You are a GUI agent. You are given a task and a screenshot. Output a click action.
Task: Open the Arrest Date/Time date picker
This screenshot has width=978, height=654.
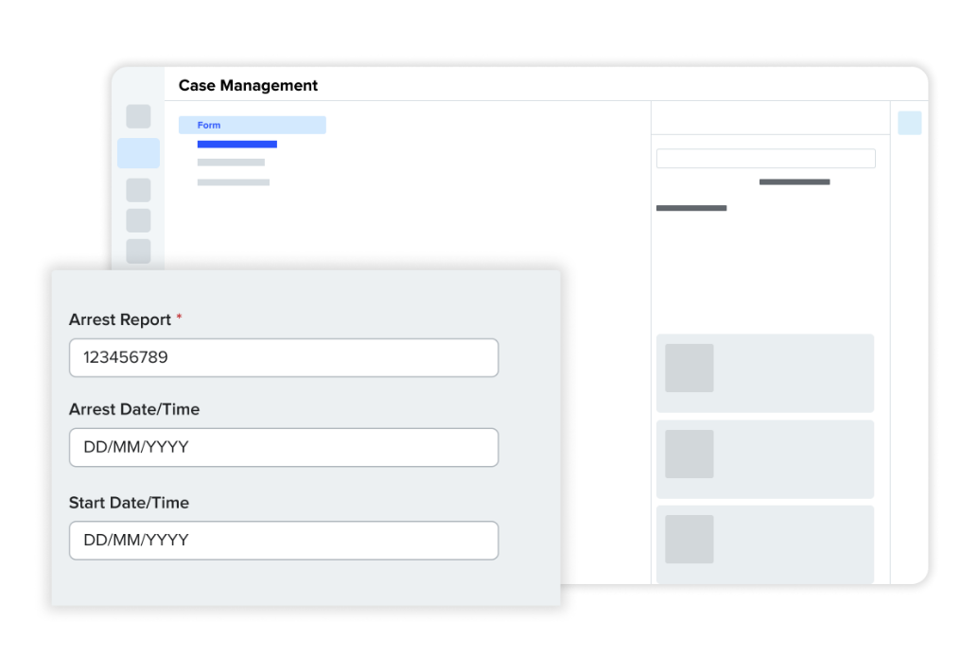pos(284,447)
